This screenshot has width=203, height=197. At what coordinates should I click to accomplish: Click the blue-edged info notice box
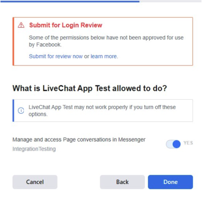(x=103, y=111)
